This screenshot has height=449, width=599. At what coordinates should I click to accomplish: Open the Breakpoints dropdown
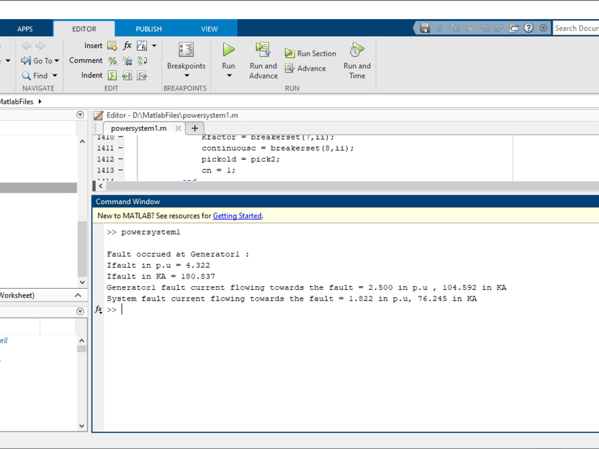tap(186, 60)
